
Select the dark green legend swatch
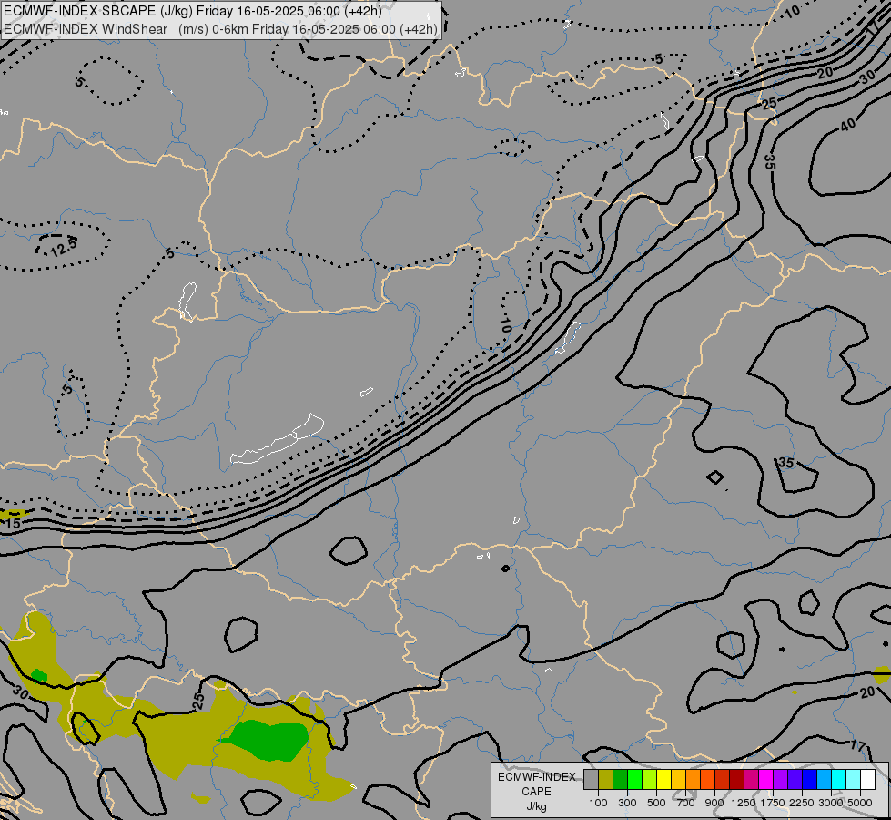point(620,780)
